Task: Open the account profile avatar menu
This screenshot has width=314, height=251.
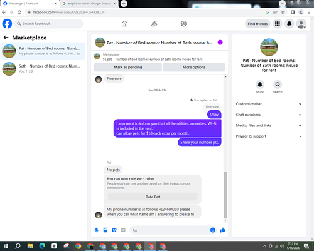Action: (x=301, y=24)
